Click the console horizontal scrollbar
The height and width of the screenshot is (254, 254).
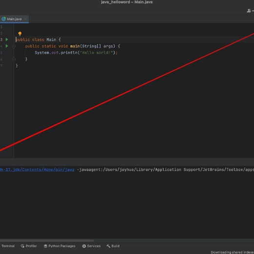(x=47, y=240)
